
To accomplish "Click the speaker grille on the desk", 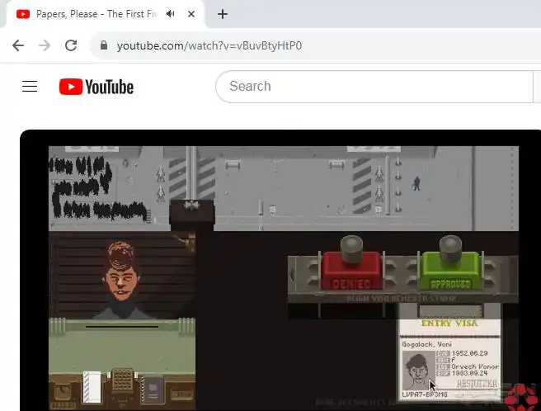I will pyautogui.click(x=123, y=380).
